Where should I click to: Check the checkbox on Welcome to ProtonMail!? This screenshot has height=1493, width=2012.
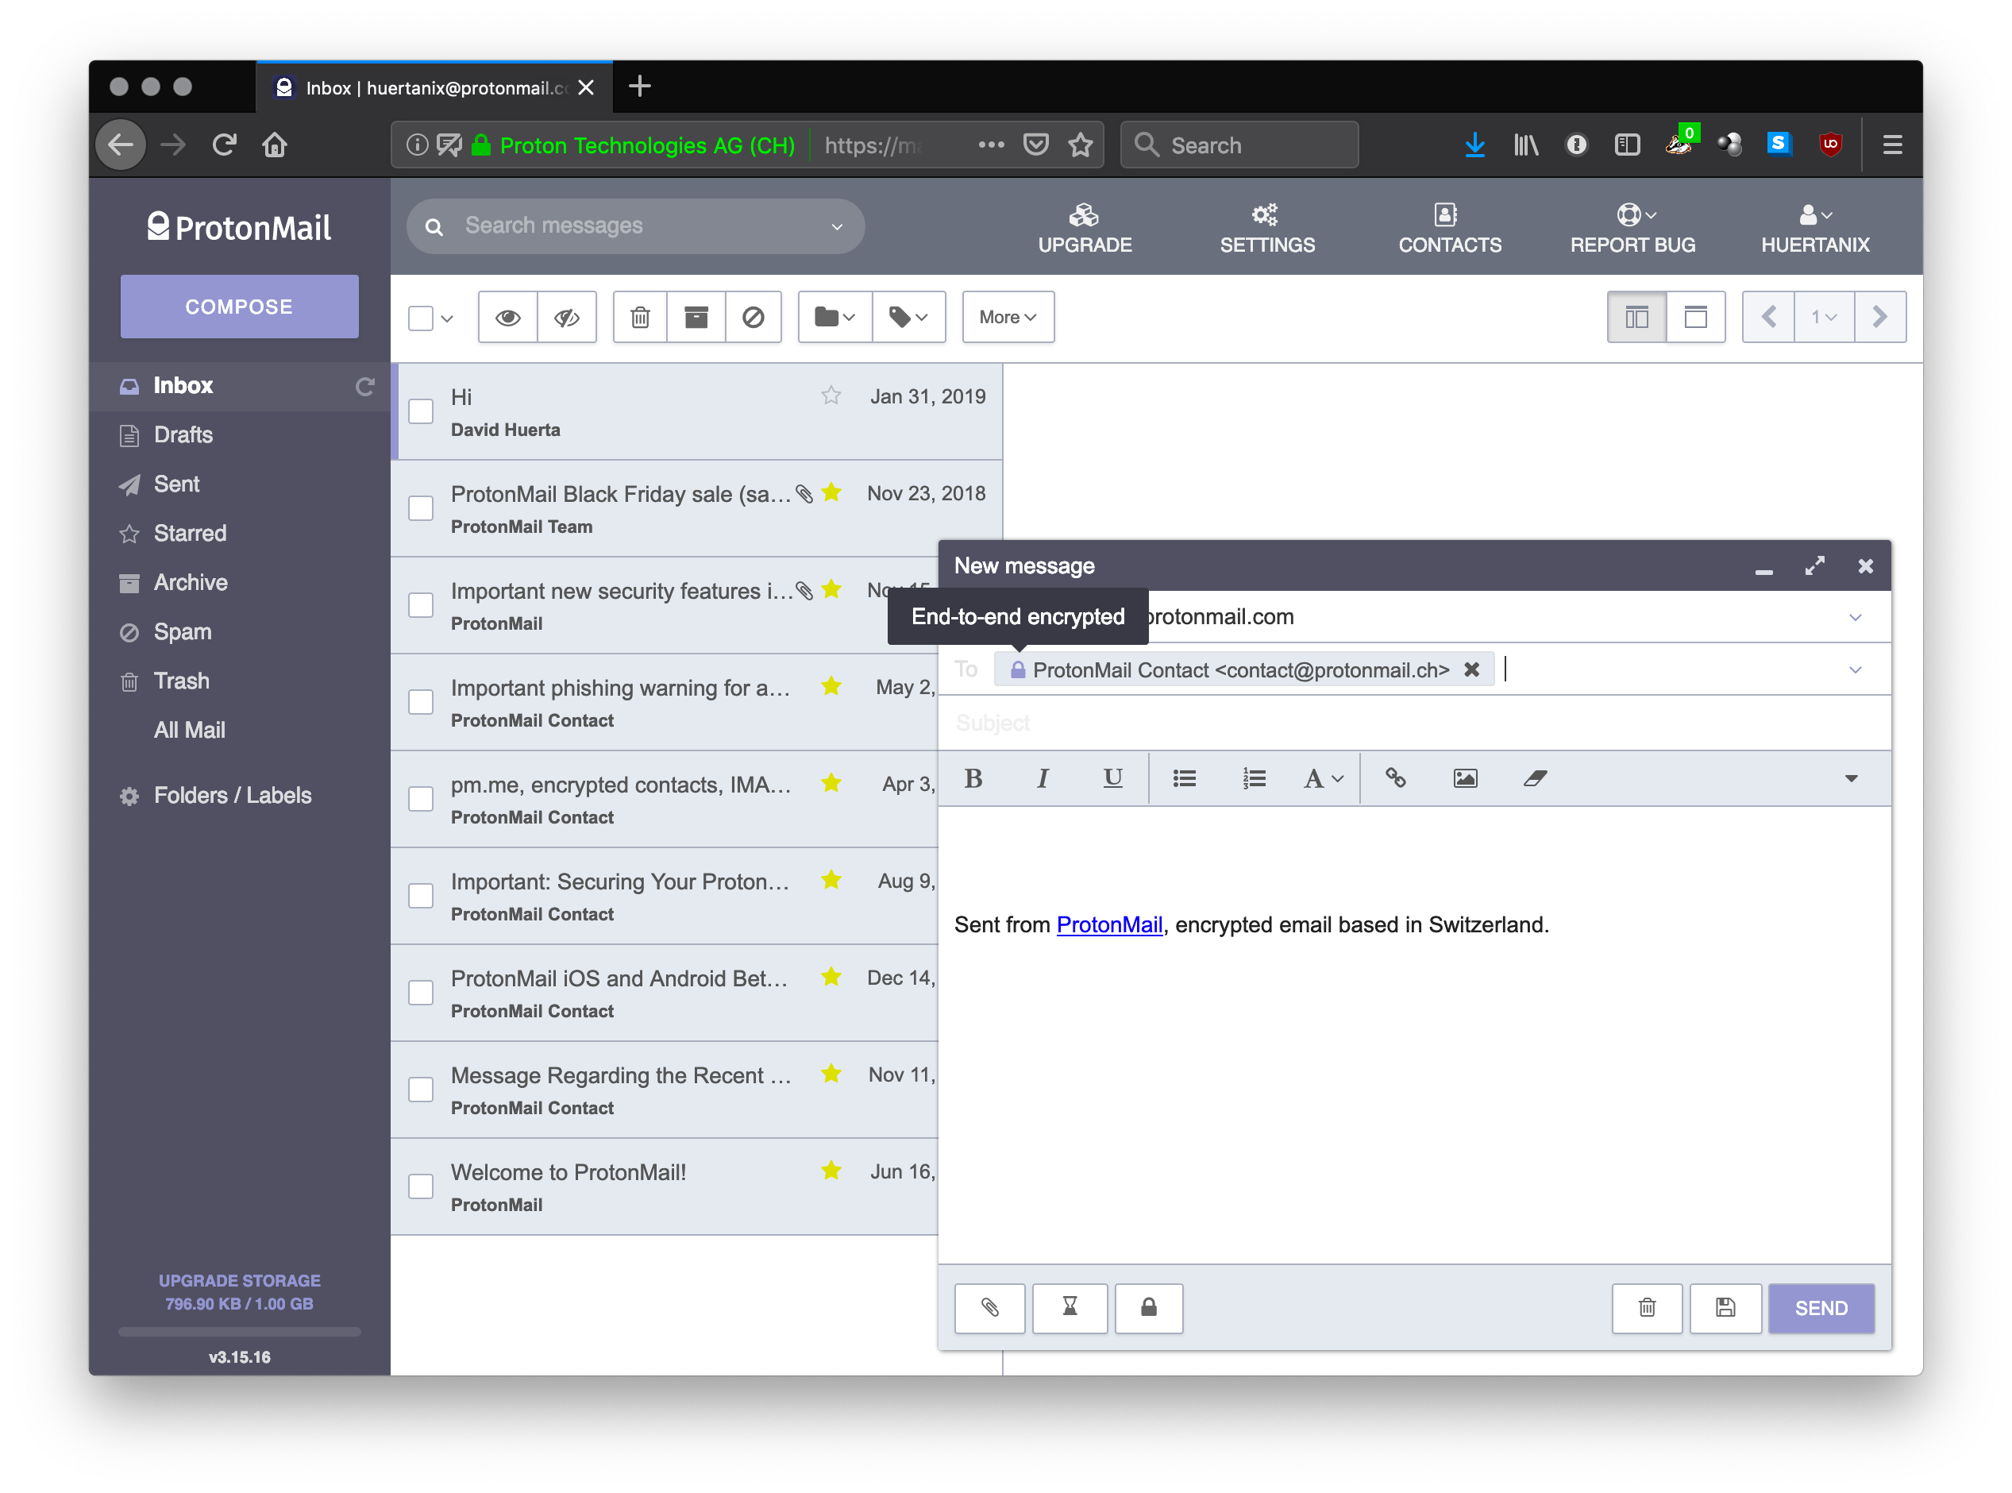420,1186
